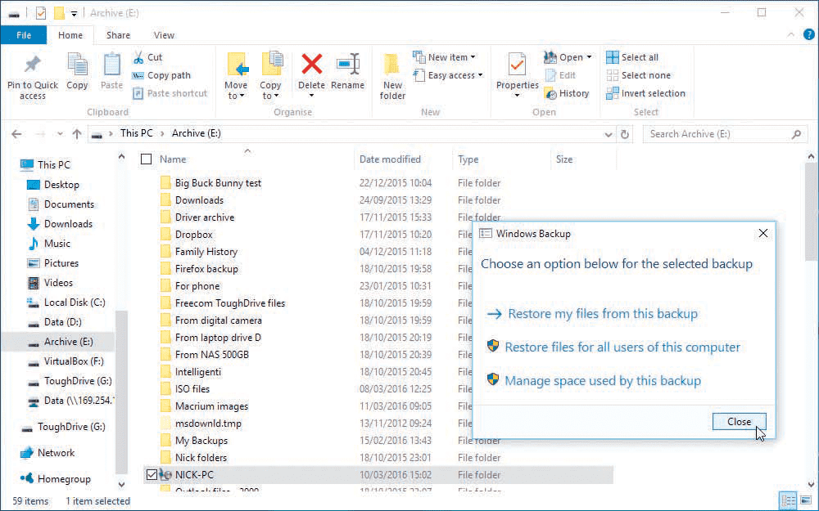This screenshot has height=511, width=819.
Task: Go back with the left arrow
Action: coord(16,134)
